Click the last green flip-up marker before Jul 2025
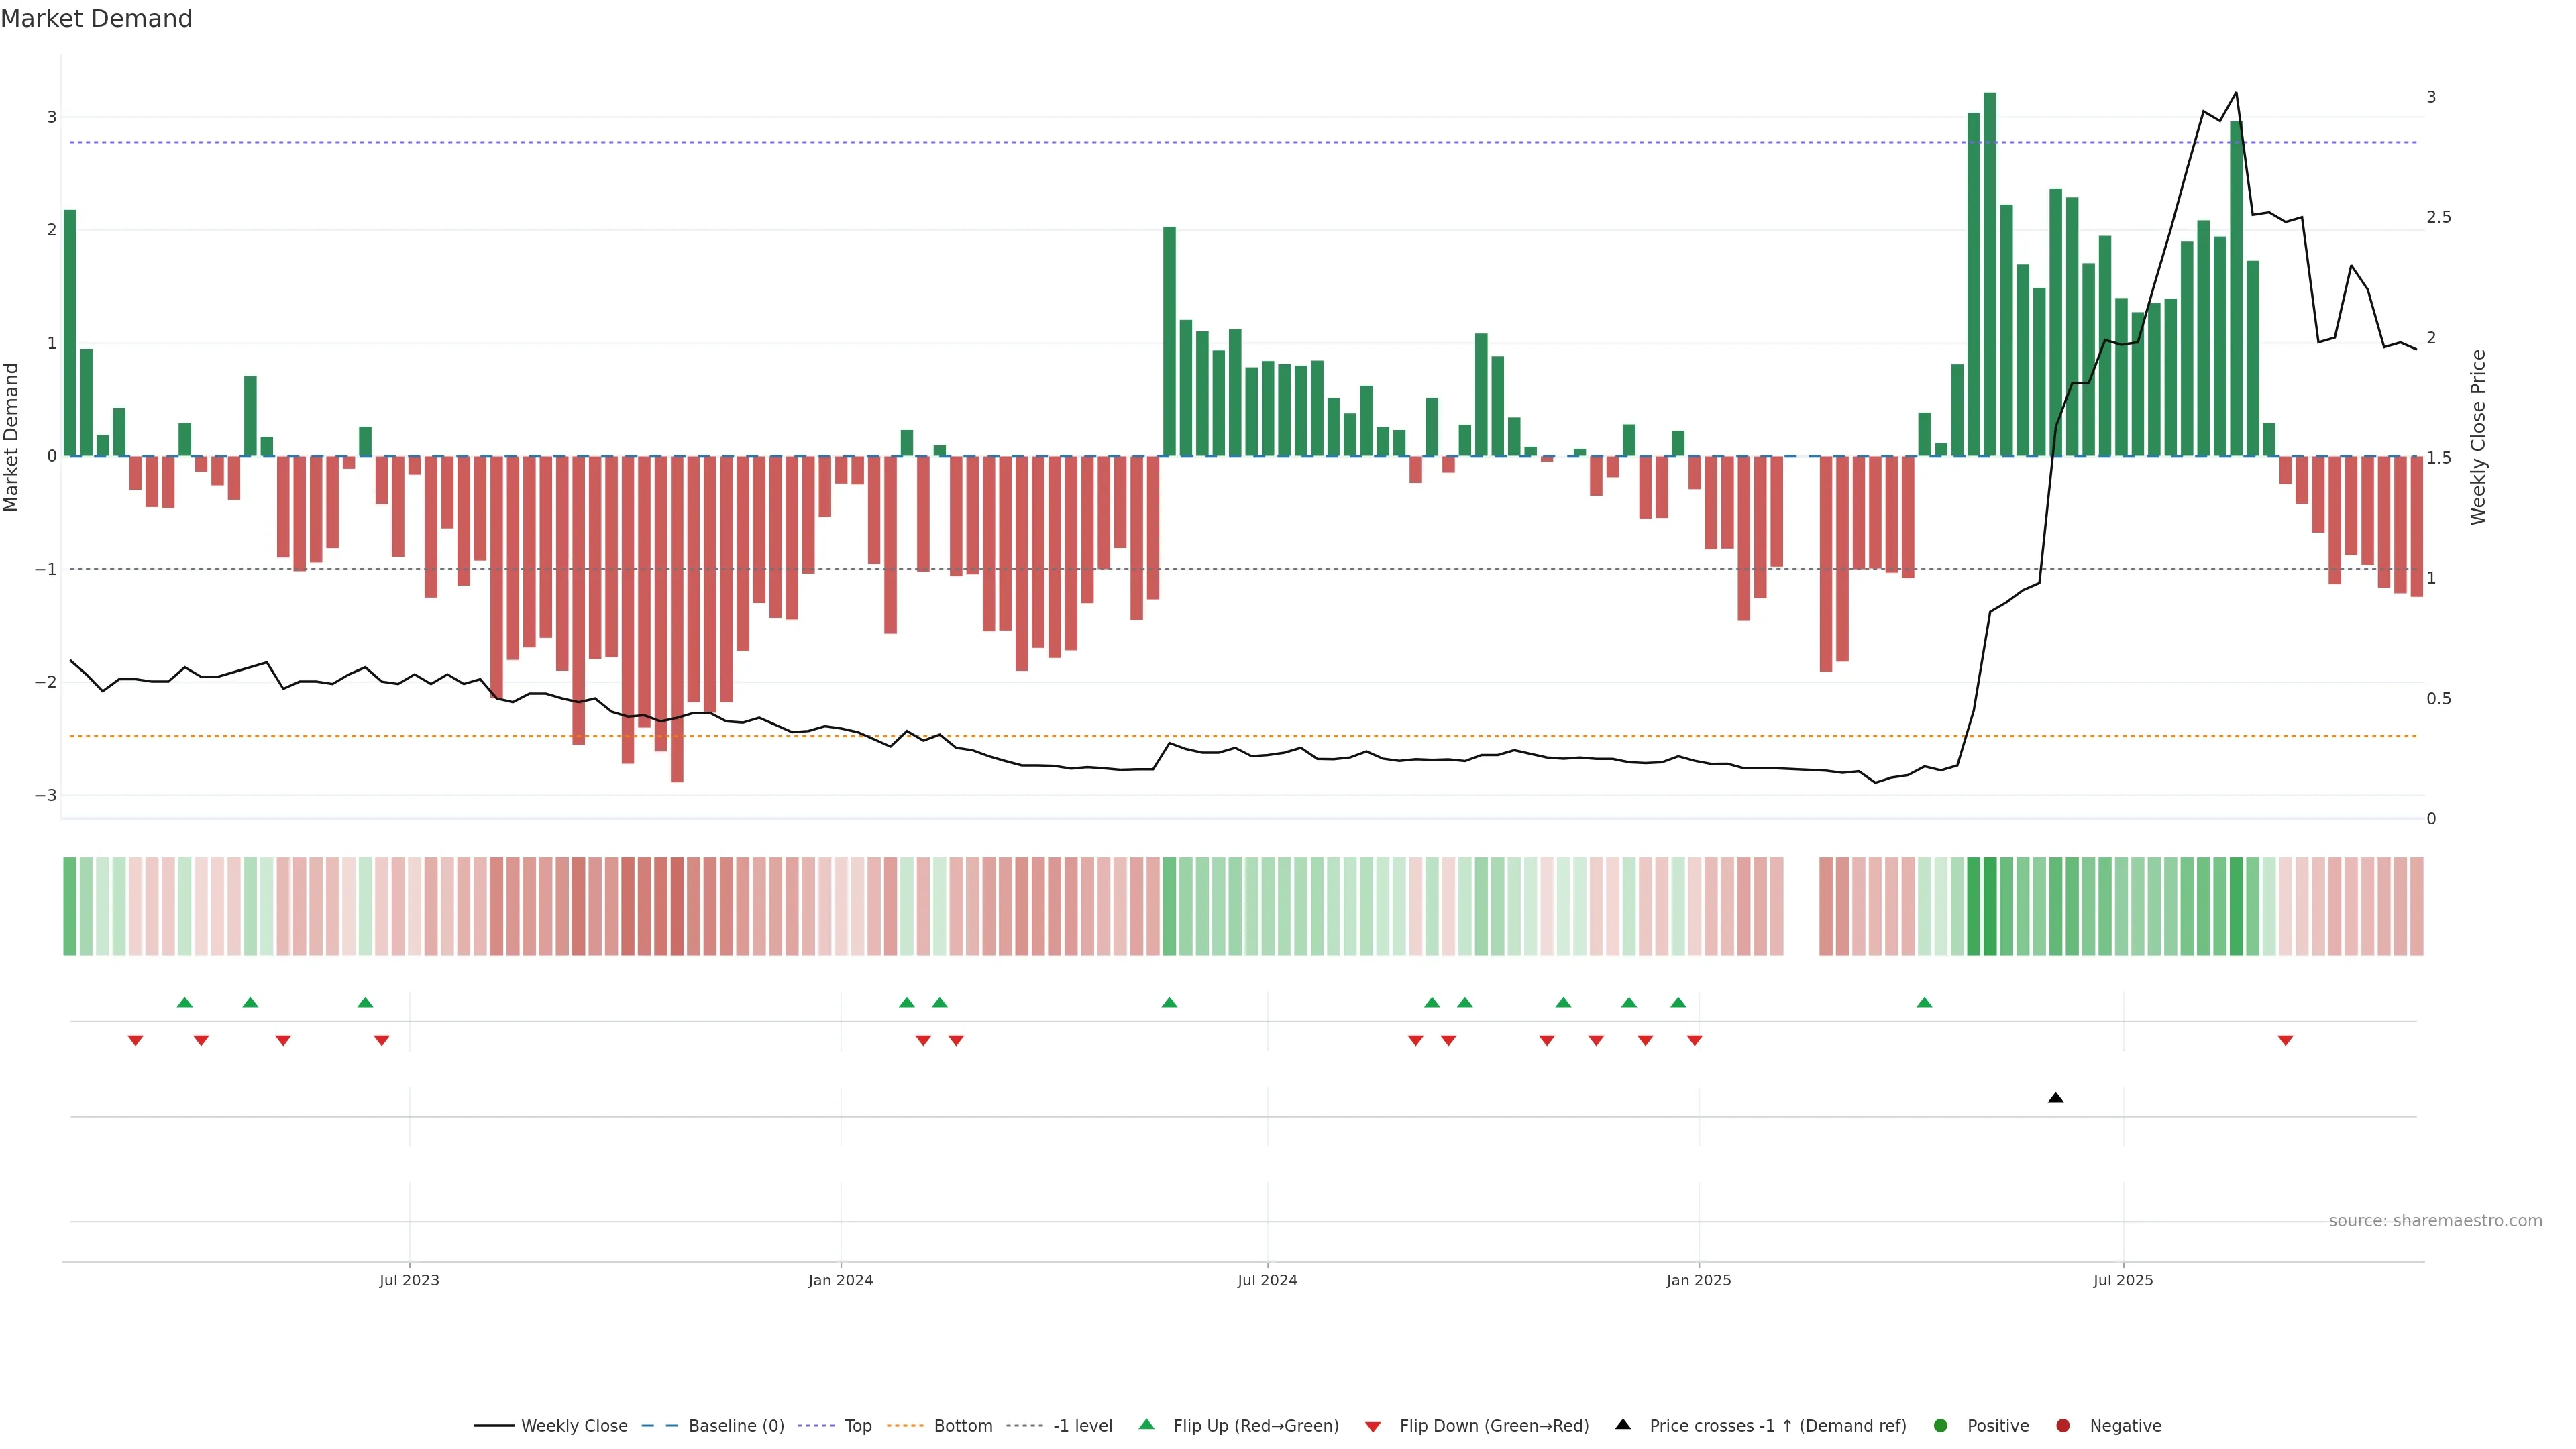This screenshot has width=2576, height=1449. [x=1924, y=1002]
